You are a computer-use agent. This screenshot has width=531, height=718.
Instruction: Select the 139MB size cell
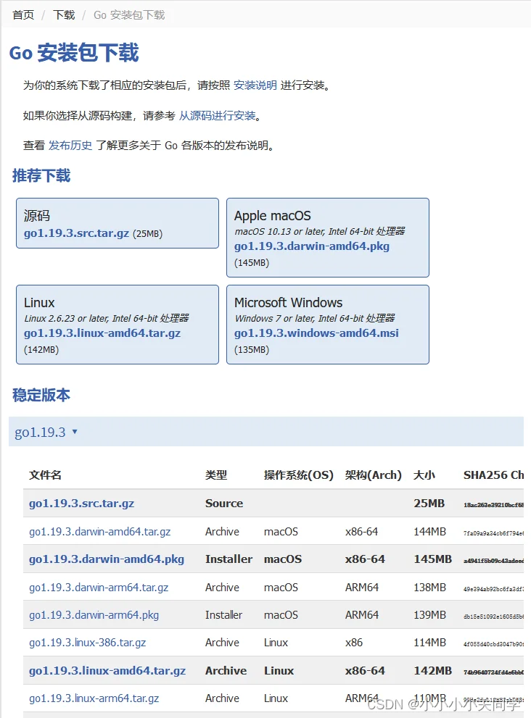[x=429, y=615]
